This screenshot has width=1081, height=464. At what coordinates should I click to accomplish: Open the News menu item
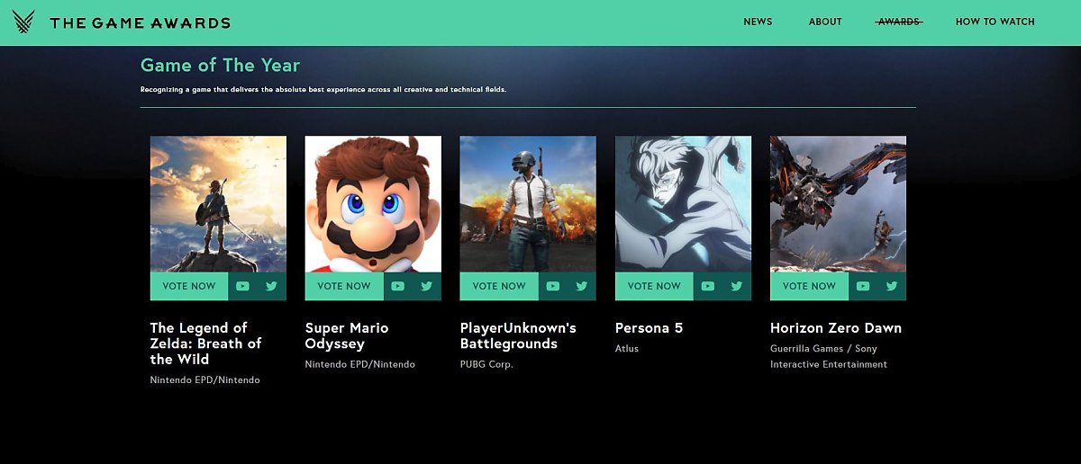[x=758, y=22]
